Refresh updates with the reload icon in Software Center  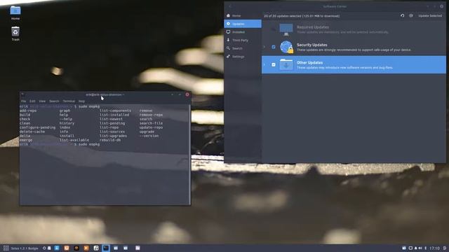click(x=402, y=15)
